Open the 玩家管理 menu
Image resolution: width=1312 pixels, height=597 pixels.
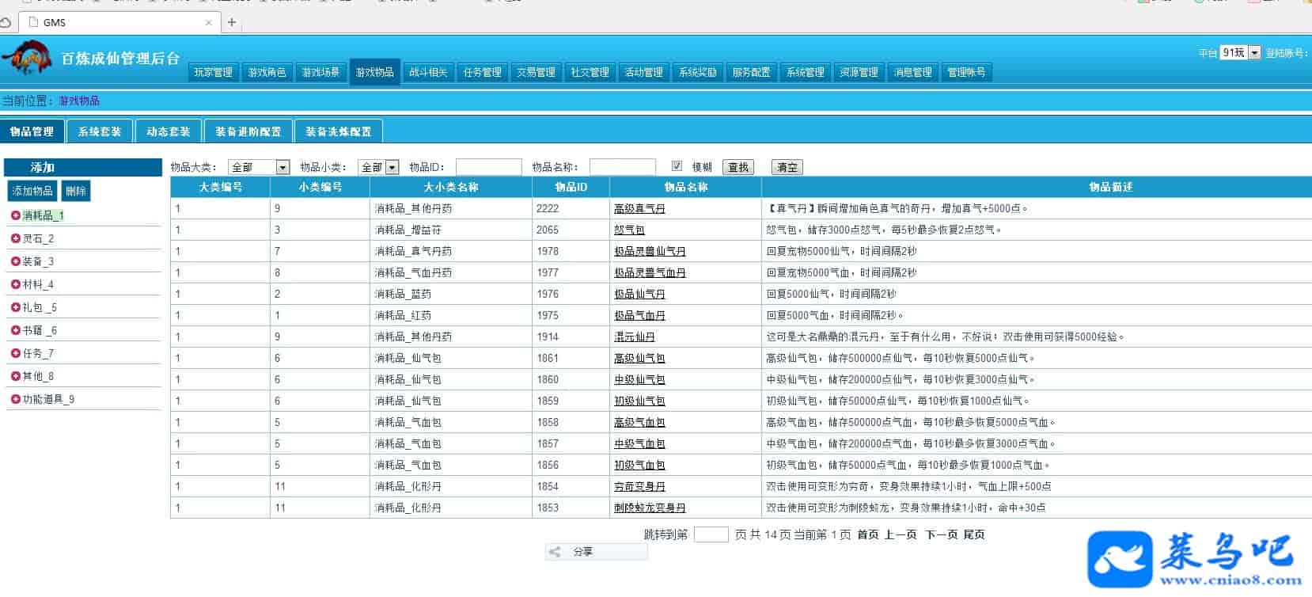click(x=213, y=72)
